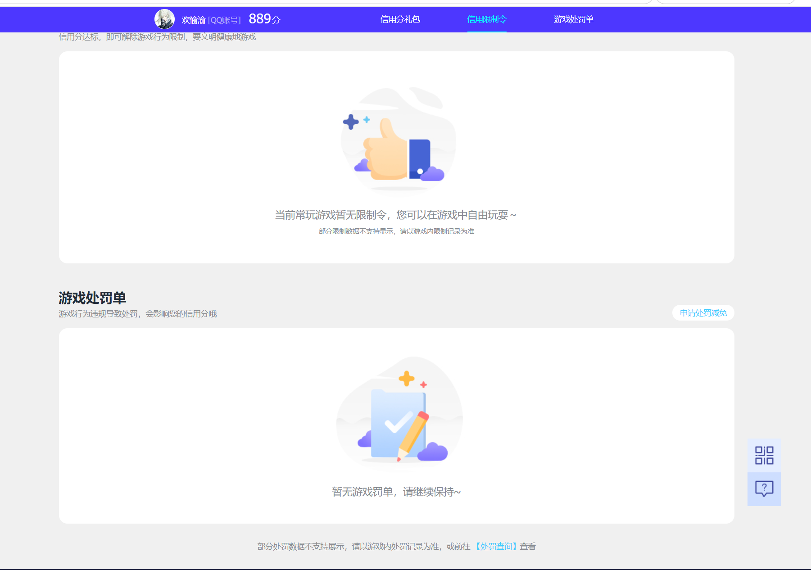The width and height of the screenshot is (811, 570).
Task: Click 申请处罚减免 button
Action: (x=703, y=313)
